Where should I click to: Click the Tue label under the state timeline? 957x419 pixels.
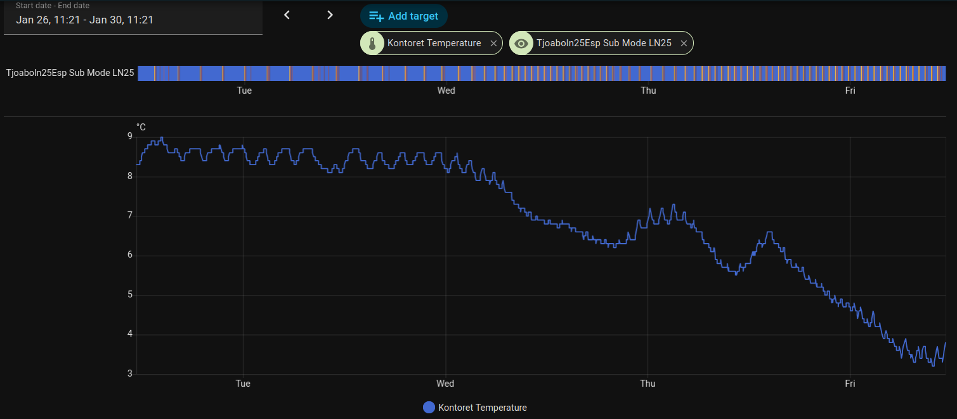(244, 91)
